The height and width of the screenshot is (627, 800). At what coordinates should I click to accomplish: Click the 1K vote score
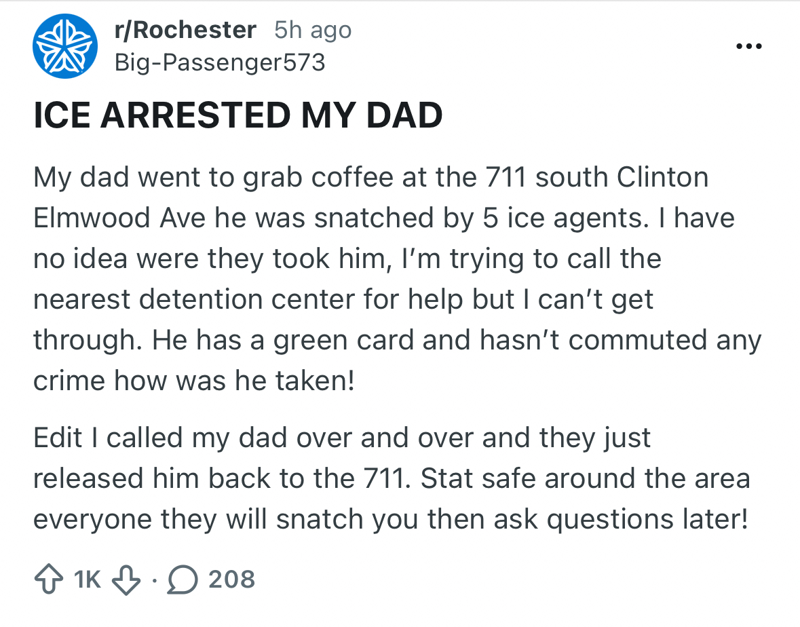(86, 579)
